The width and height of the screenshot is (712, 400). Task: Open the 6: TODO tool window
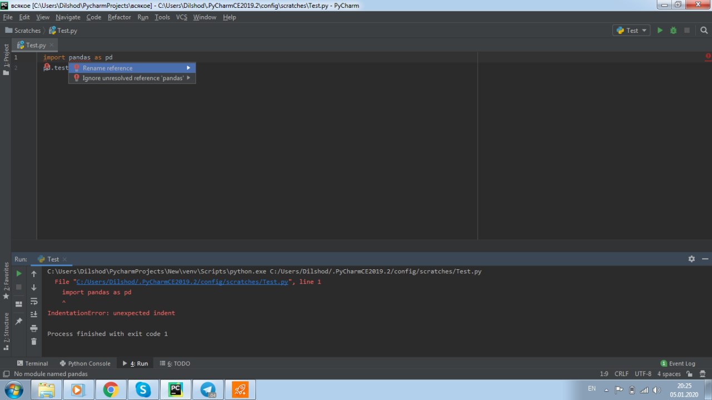click(x=175, y=363)
